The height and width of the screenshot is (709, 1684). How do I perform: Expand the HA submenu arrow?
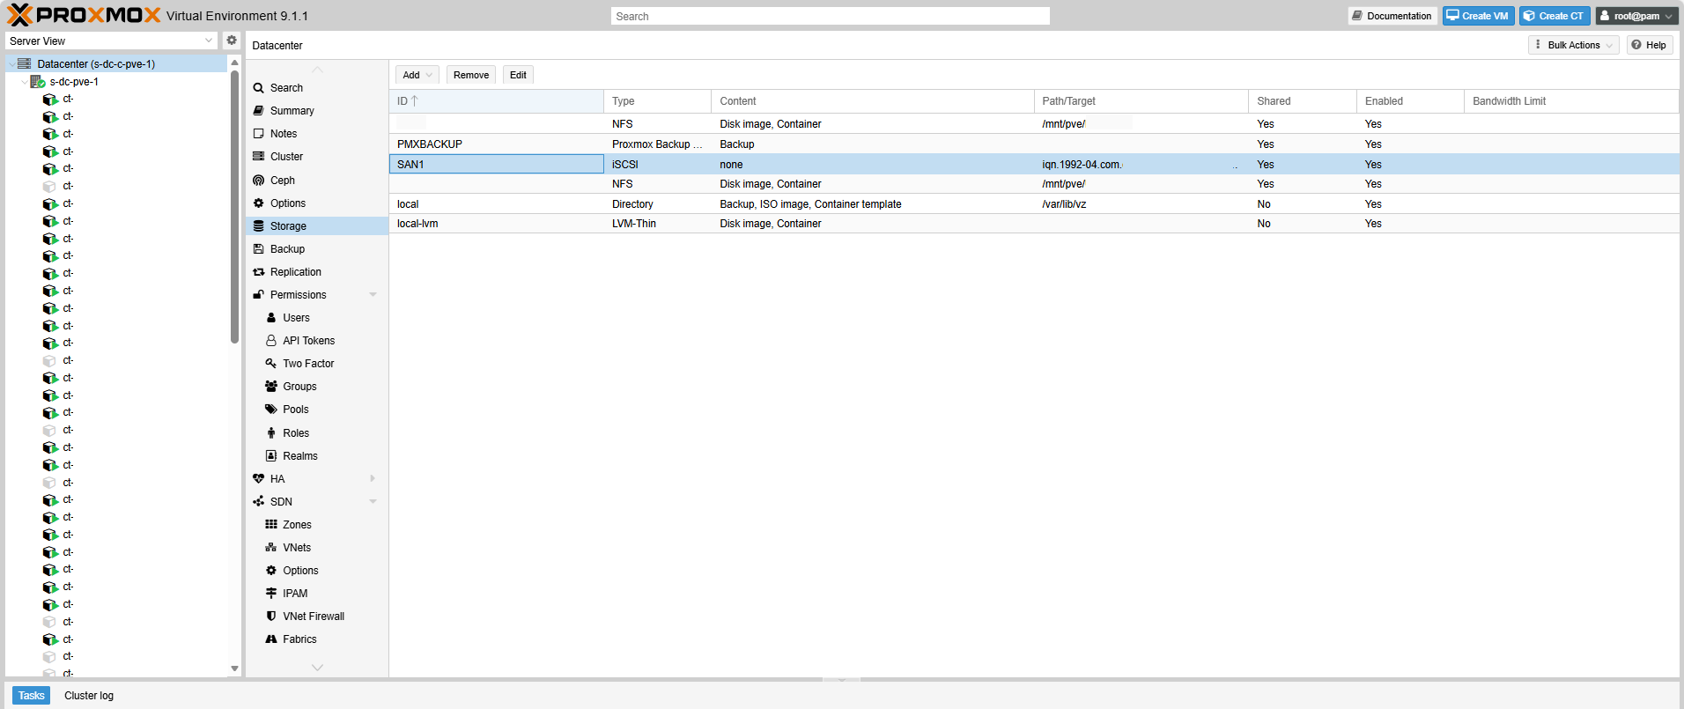click(373, 479)
